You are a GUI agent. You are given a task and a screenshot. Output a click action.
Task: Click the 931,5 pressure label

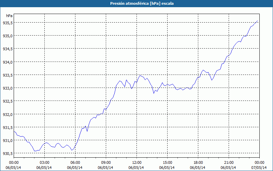point(8,127)
